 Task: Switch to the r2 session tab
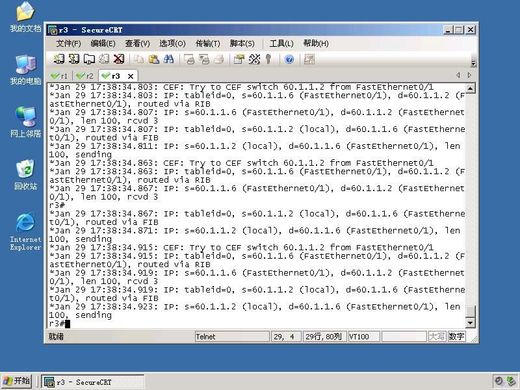(x=85, y=76)
